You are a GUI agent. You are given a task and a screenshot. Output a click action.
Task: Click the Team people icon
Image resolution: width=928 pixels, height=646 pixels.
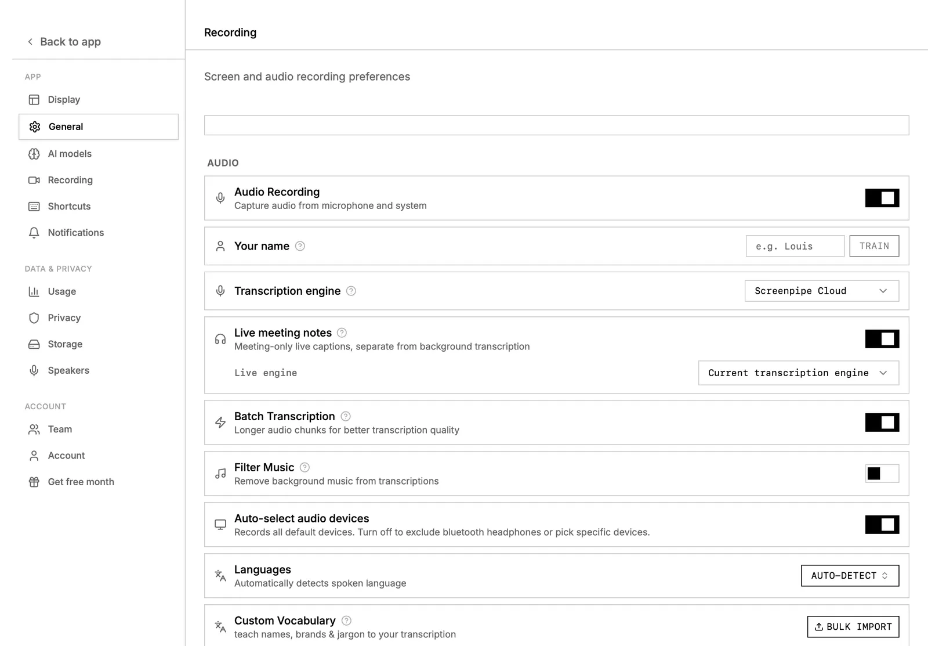coord(34,430)
